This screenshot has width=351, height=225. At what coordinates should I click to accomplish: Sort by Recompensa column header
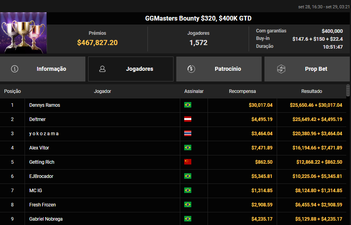pyautogui.click(x=242, y=91)
